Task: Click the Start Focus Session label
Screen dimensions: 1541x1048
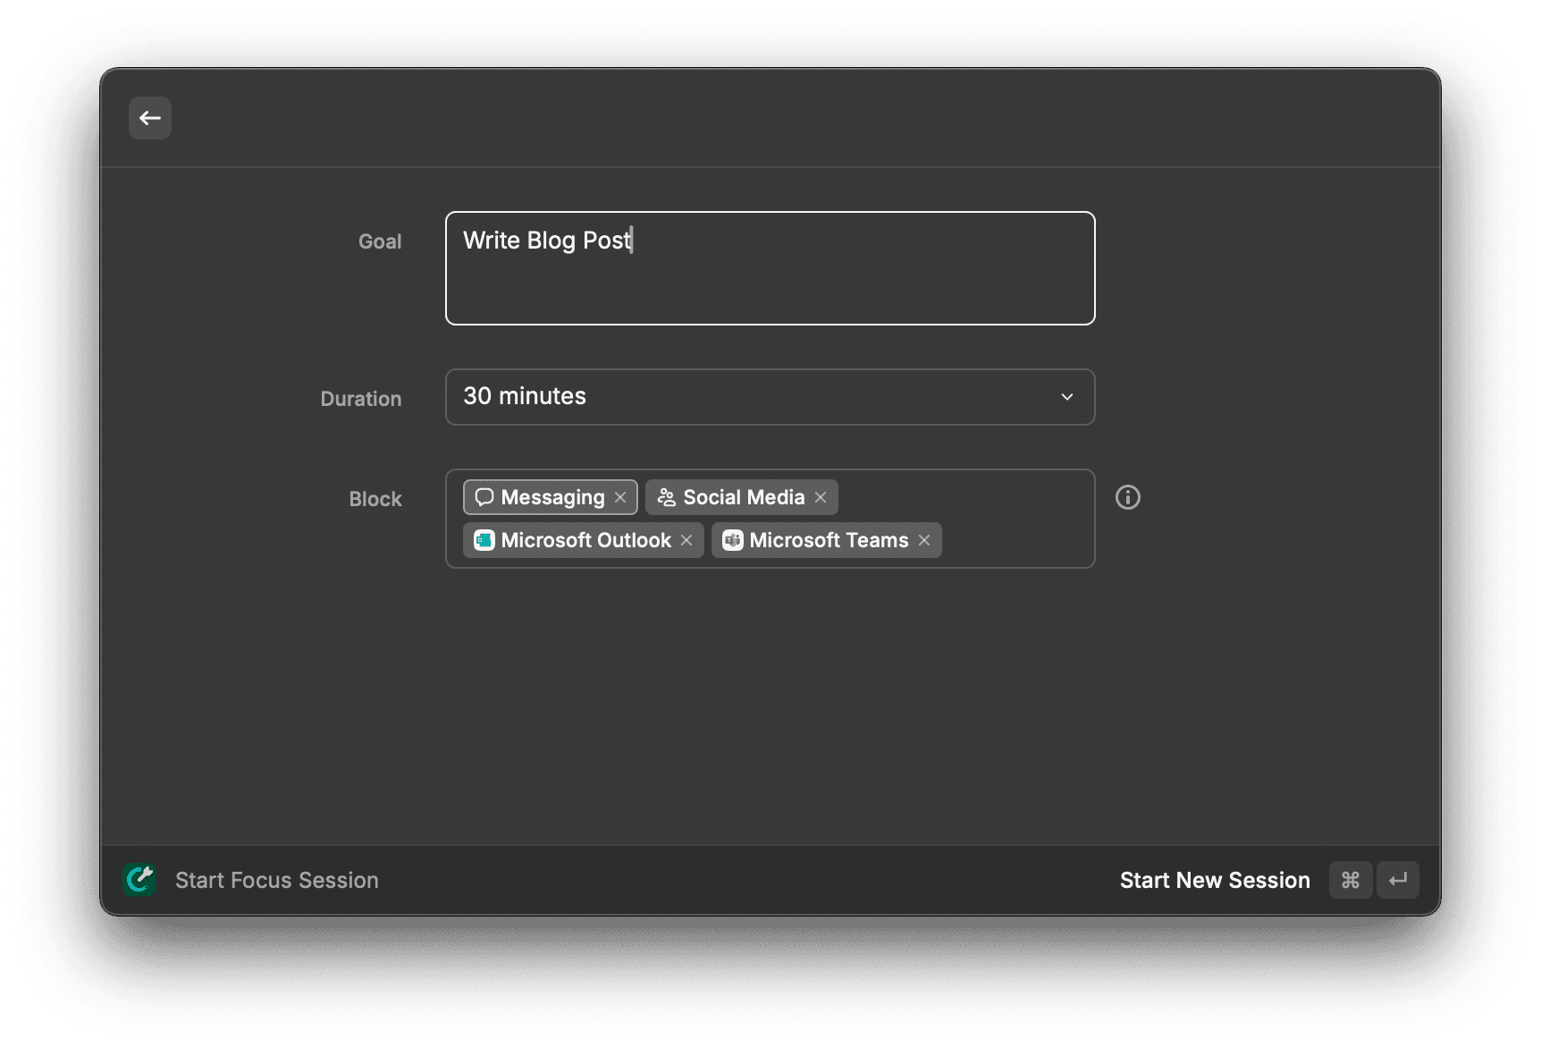Action: (276, 880)
